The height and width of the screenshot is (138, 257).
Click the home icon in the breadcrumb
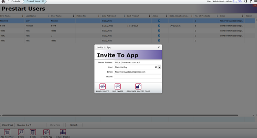3,1
